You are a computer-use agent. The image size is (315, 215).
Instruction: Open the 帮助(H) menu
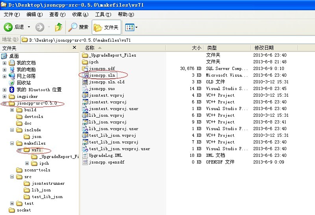[126, 15]
